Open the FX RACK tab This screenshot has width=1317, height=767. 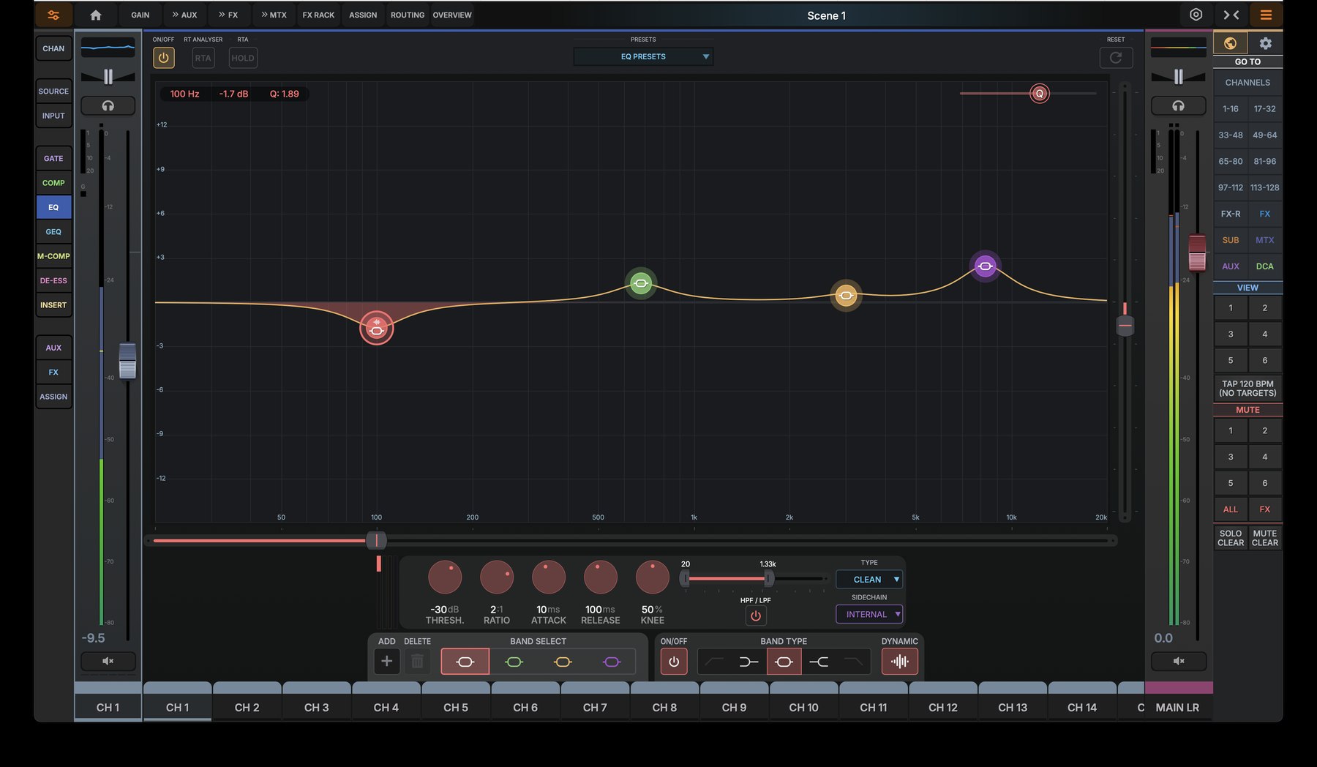pos(318,15)
